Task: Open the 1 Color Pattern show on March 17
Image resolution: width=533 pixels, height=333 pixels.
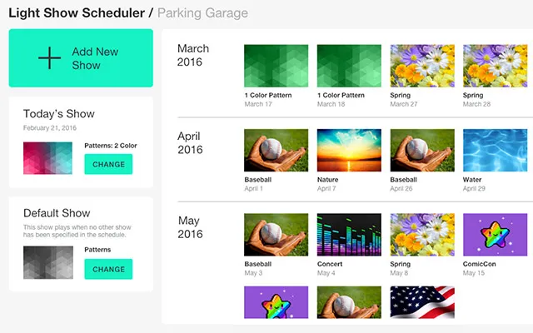Action: (x=276, y=66)
